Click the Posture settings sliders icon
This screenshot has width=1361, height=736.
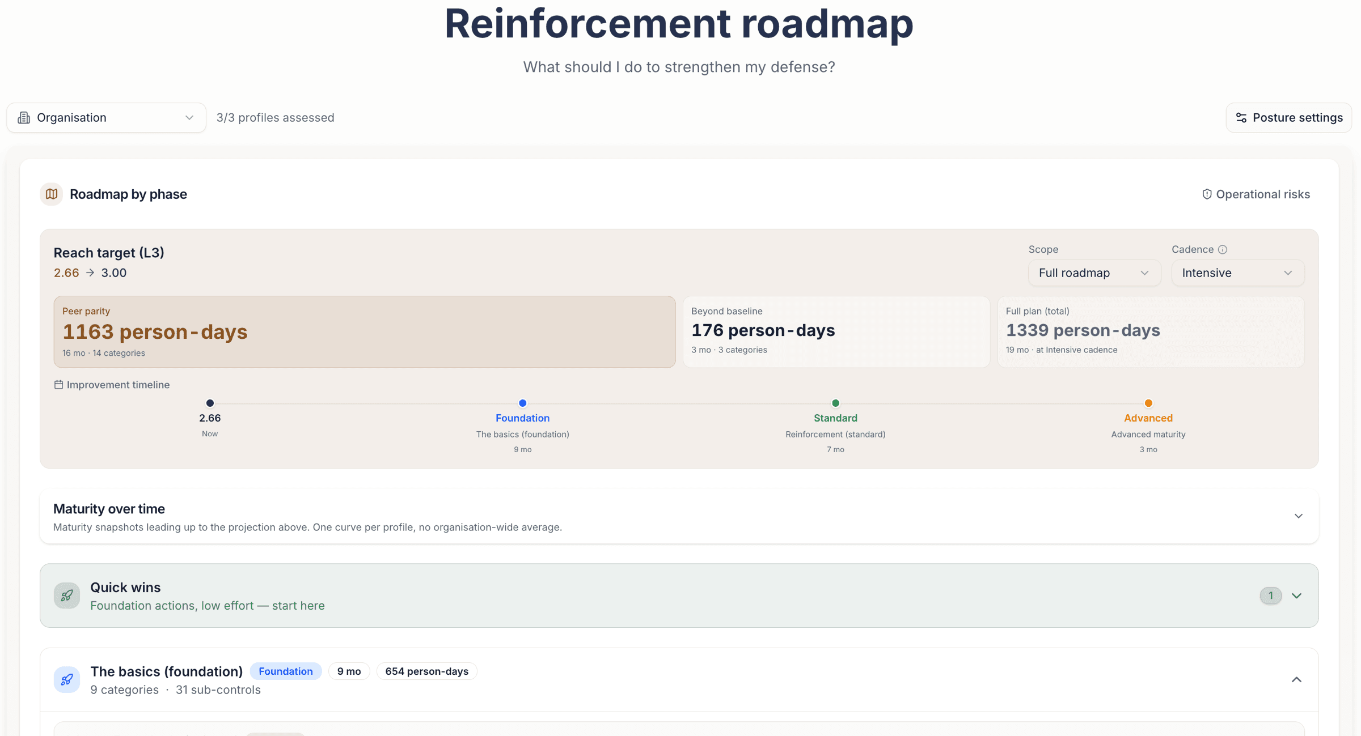coord(1241,117)
